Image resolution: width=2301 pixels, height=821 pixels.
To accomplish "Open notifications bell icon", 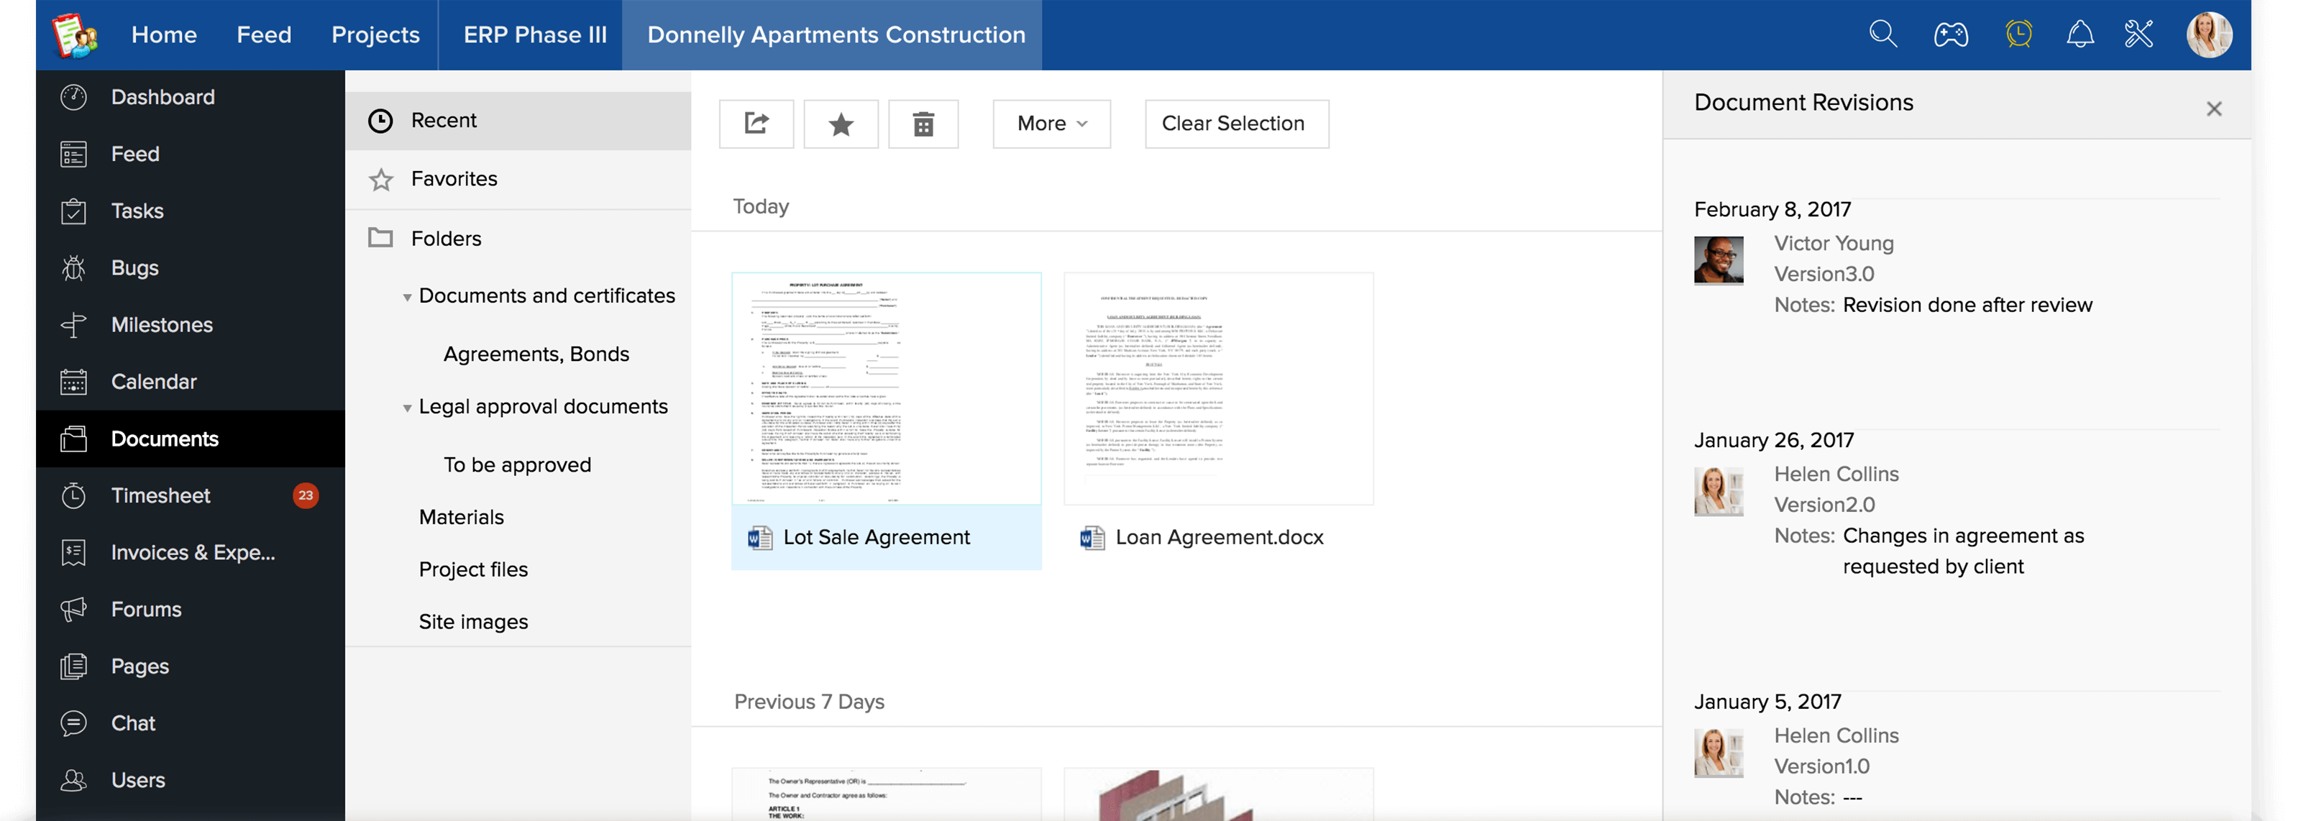I will point(2080,35).
